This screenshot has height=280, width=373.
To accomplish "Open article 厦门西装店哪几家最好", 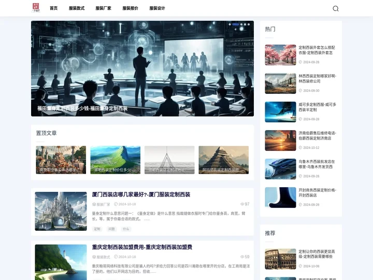I will pos(141,194).
